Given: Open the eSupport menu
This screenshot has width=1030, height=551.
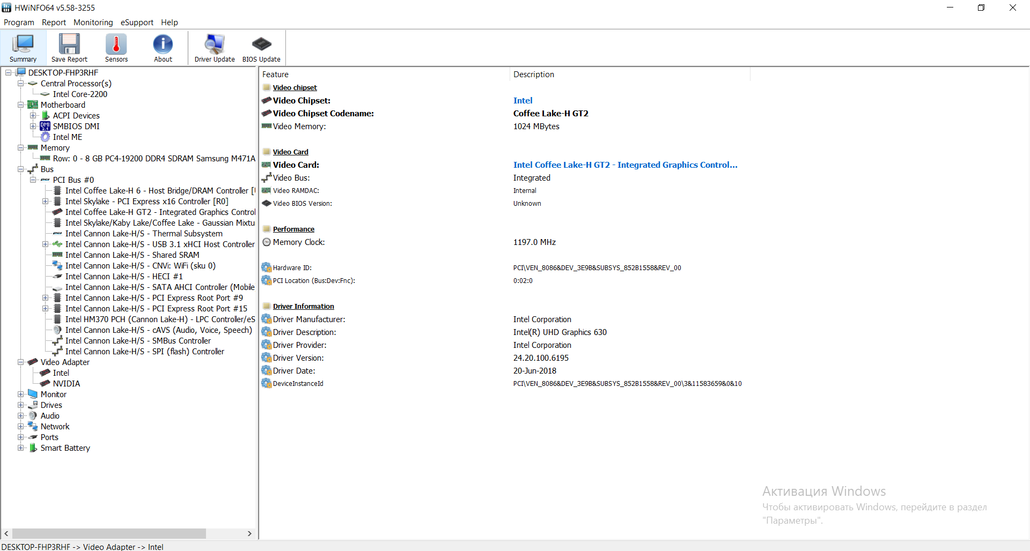Looking at the screenshot, I should click(x=137, y=23).
